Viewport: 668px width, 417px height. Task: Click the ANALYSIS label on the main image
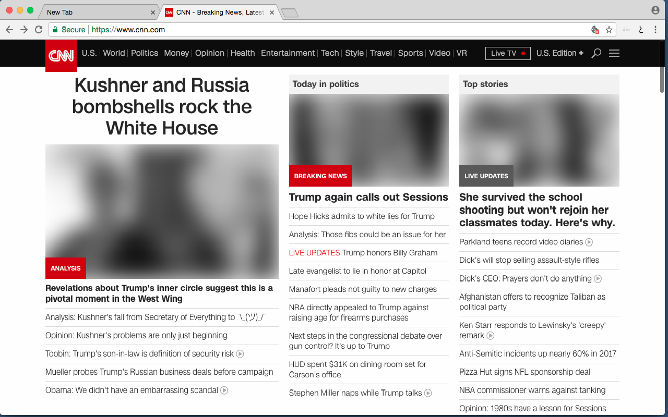pyautogui.click(x=66, y=268)
